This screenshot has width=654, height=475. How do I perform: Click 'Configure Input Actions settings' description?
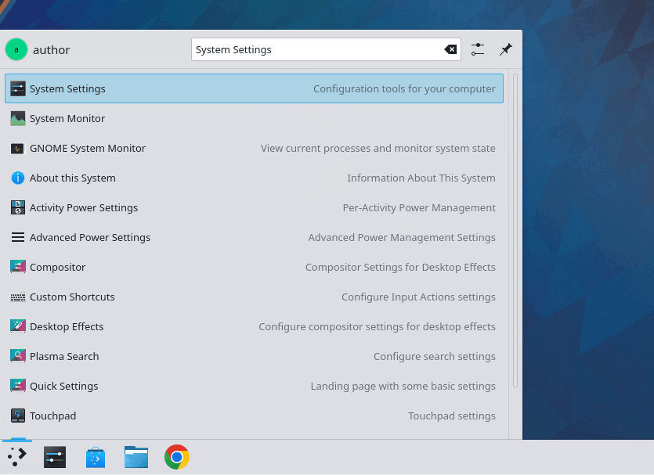tap(418, 297)
